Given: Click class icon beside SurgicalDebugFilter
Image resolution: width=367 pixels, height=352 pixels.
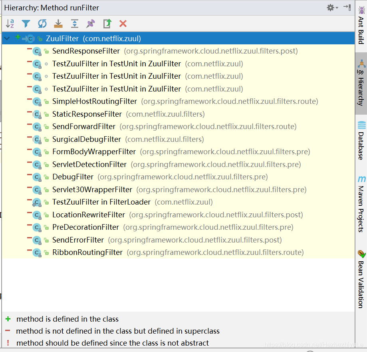Looking at the screenshot, I should pyautogui.click(x=37, y=139).
